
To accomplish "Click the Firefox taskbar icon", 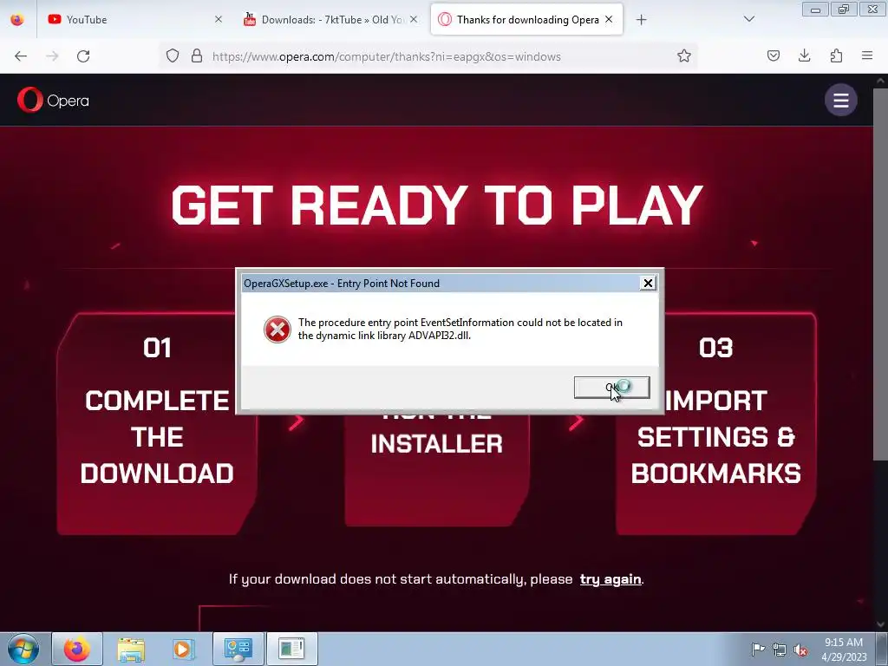I will point(77,649).
